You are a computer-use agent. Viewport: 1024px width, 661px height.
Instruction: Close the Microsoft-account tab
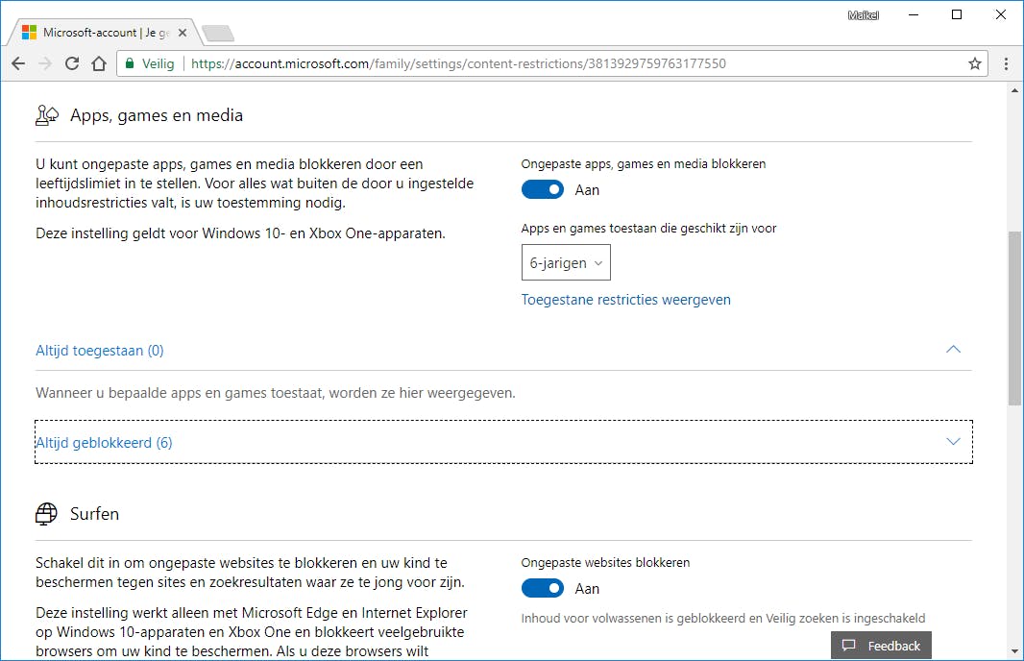[183, 33]
